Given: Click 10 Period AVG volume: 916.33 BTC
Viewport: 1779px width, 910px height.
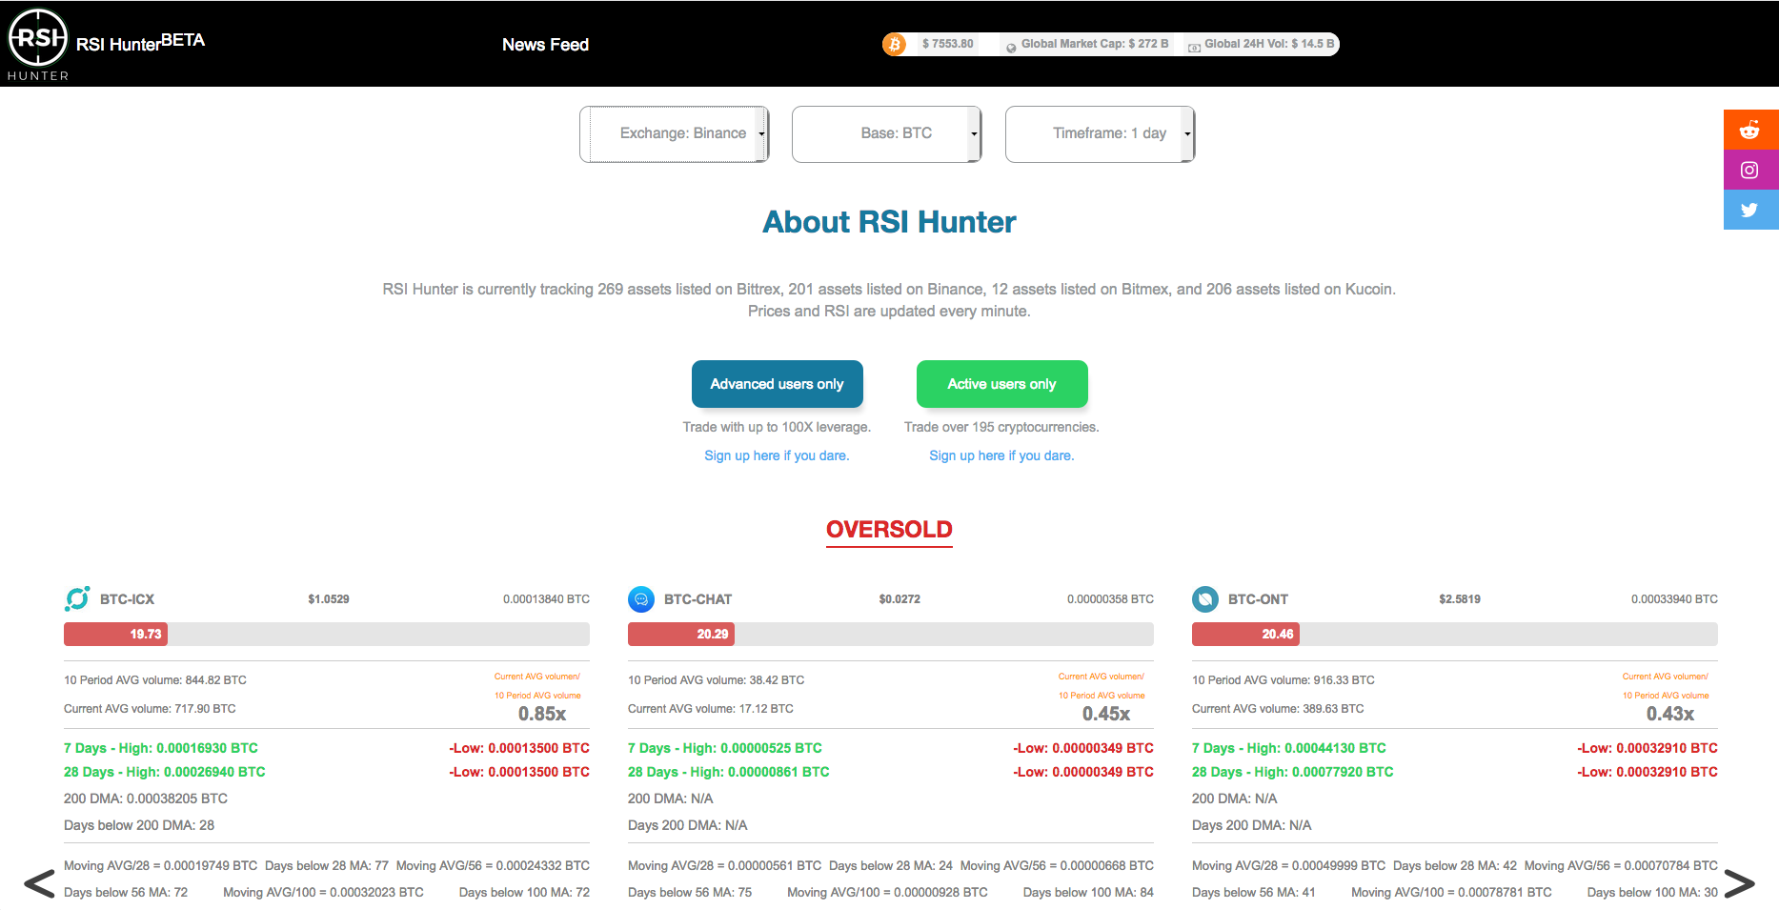Looking at the screenshot, I should [x=1284, y=680].
